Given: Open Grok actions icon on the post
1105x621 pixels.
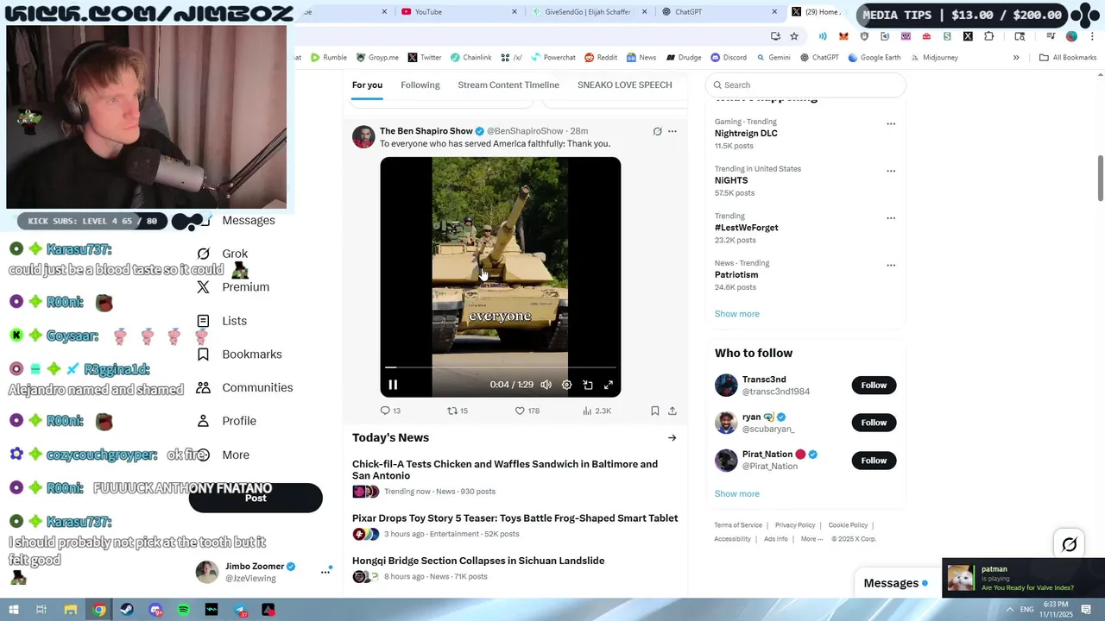Looking at the screenshot, I should pos(657,131).
